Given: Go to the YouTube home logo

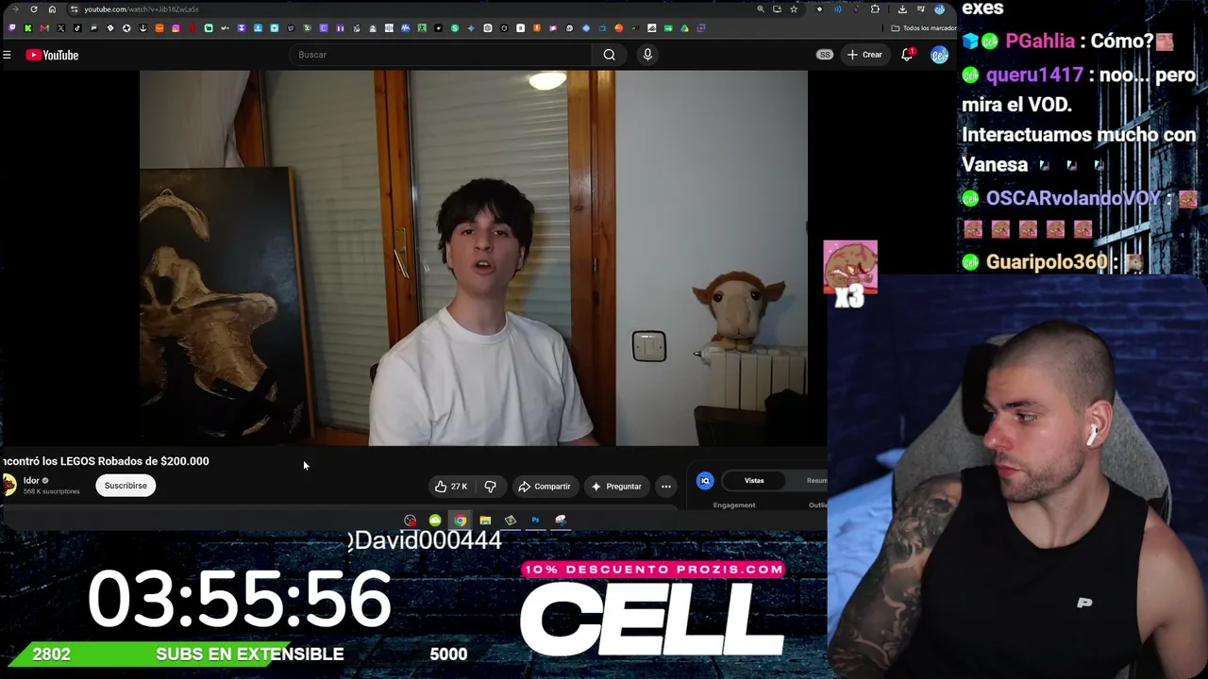Looking at the screenshot, I should pyautogui.click(x=52, y=55).
